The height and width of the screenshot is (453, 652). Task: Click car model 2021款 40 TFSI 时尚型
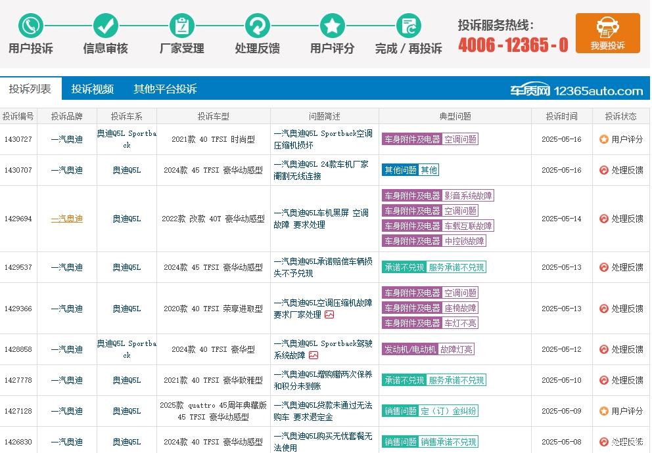click(214, 140)
